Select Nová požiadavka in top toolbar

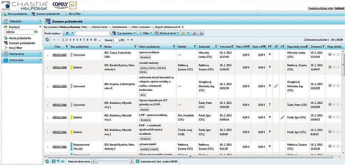pos(15,14)
